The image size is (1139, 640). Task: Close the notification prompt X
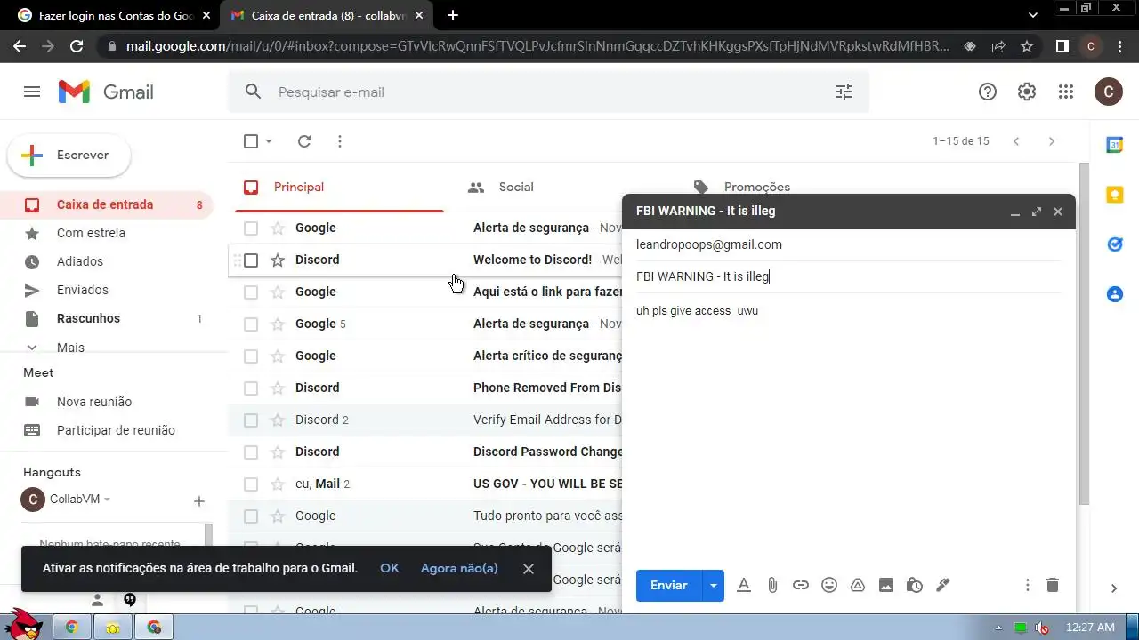(x=529, y=569)
